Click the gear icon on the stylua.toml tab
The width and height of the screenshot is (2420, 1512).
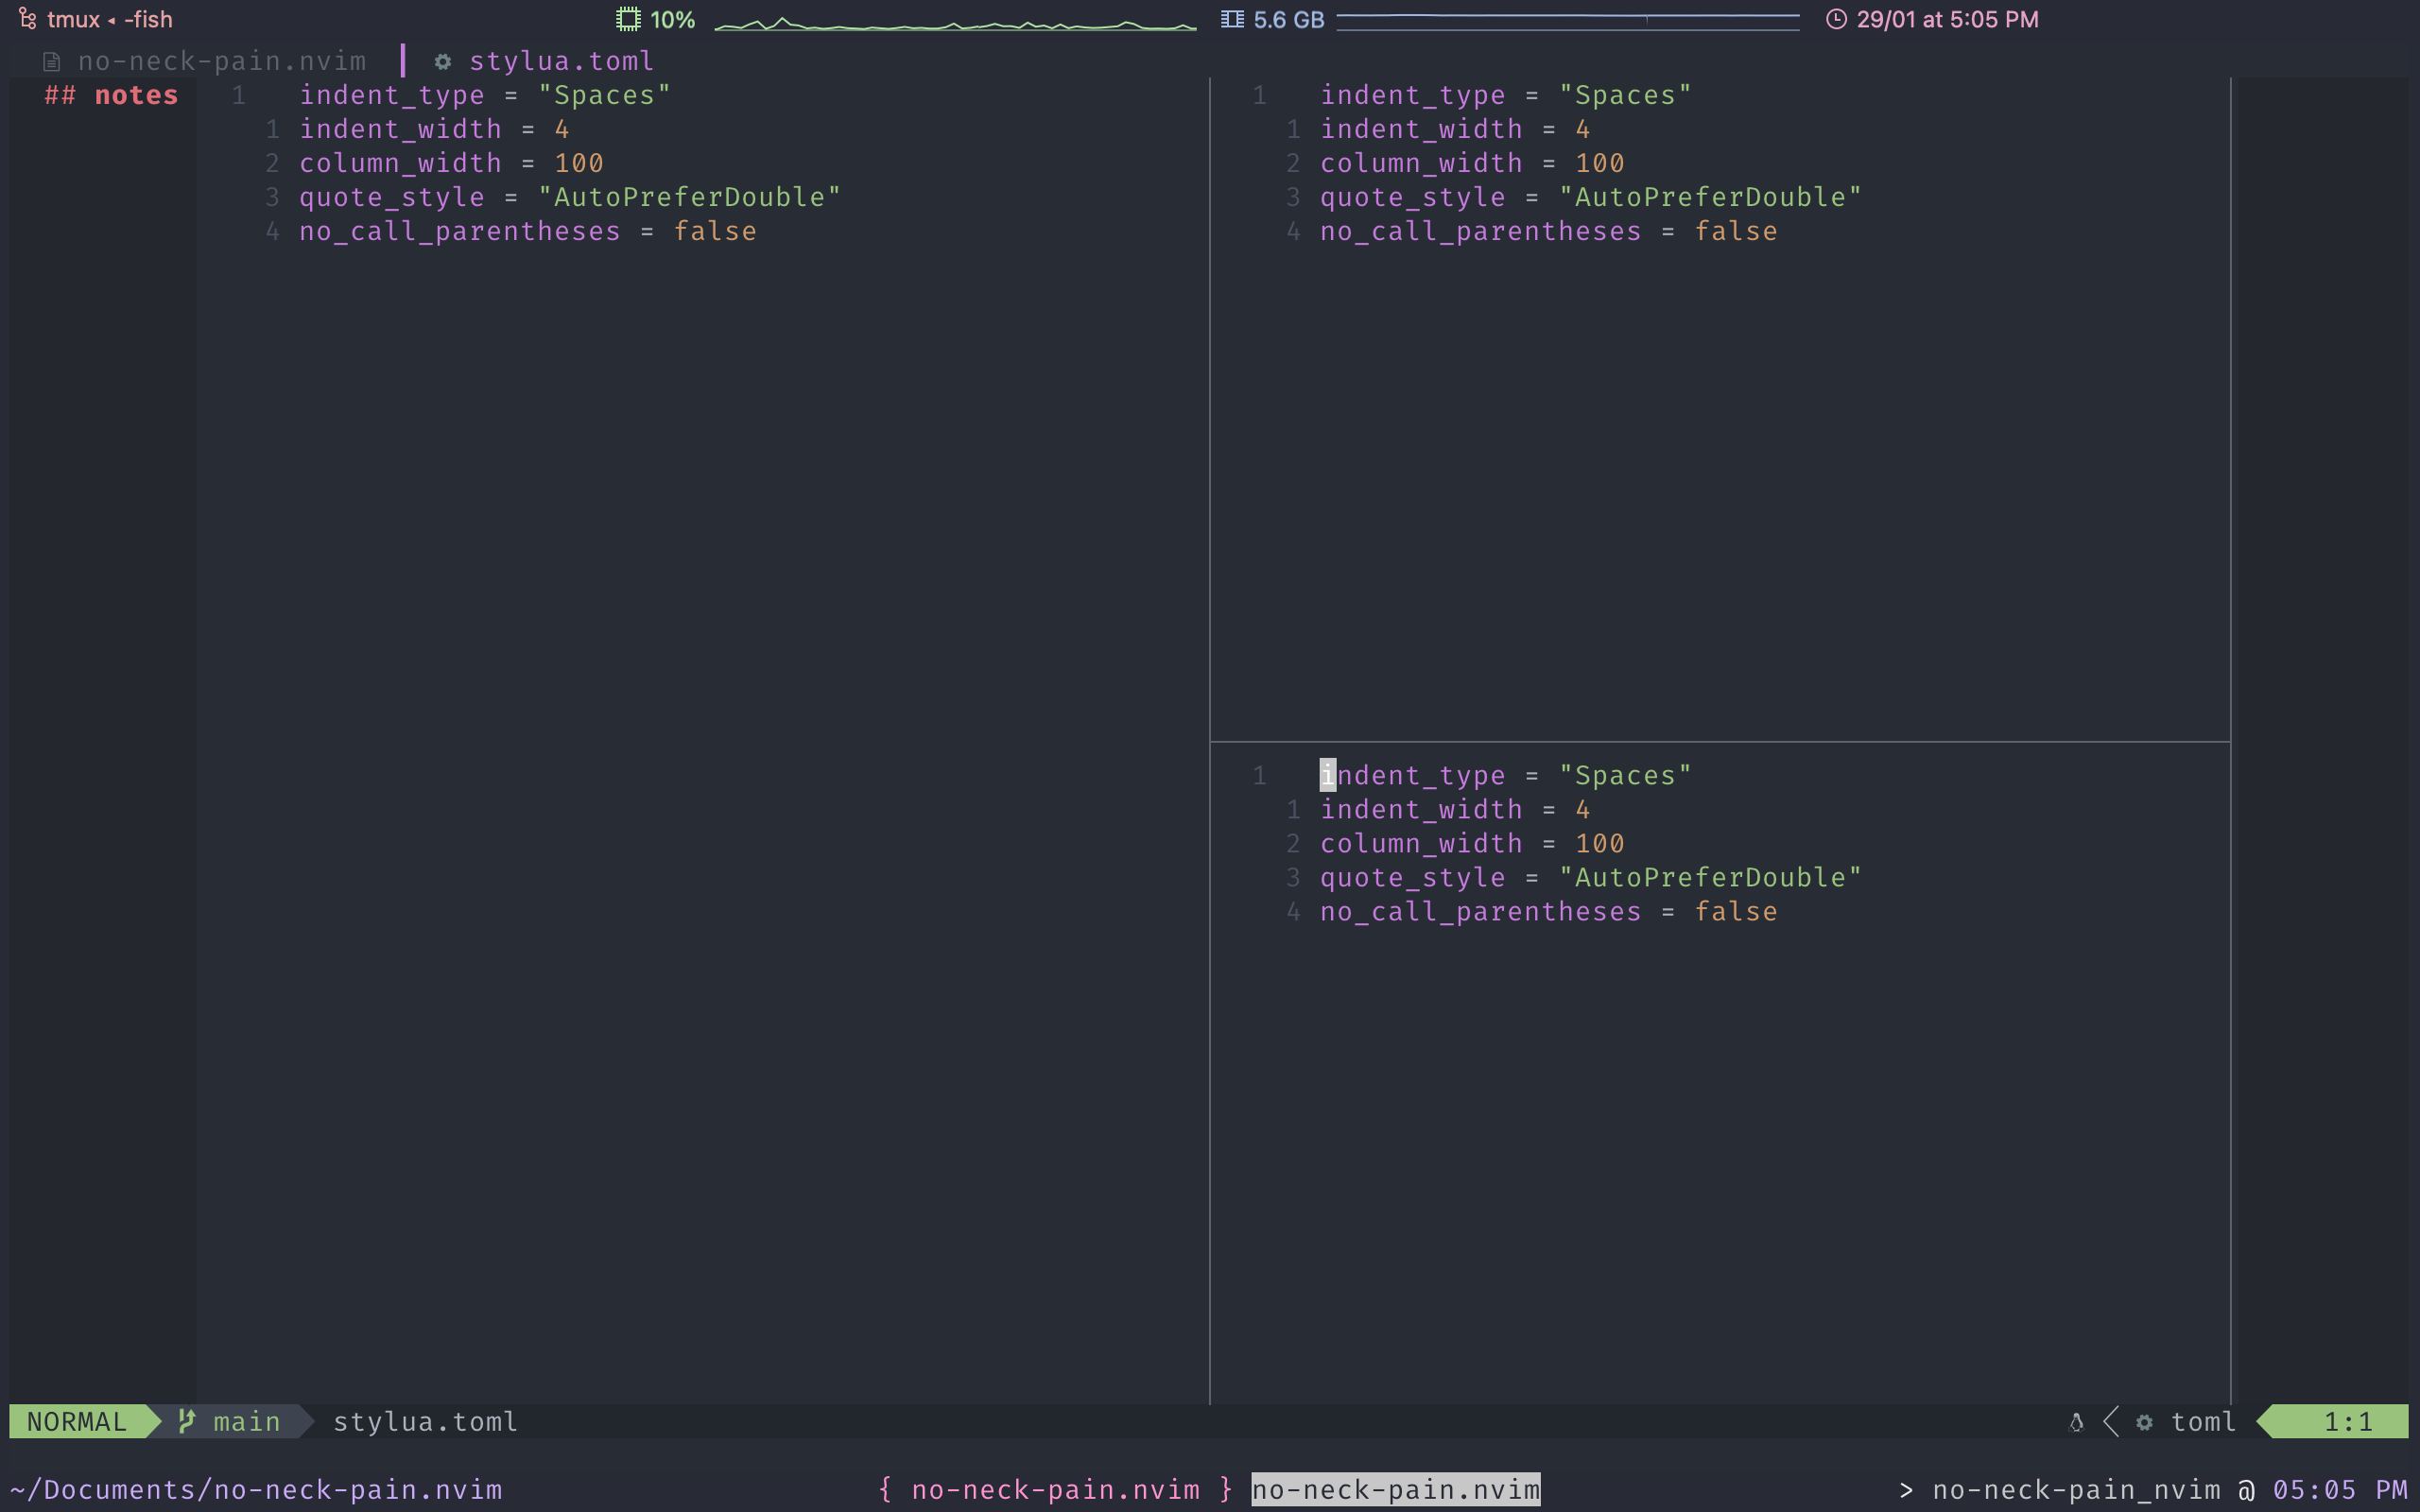[x=443, y=61]
